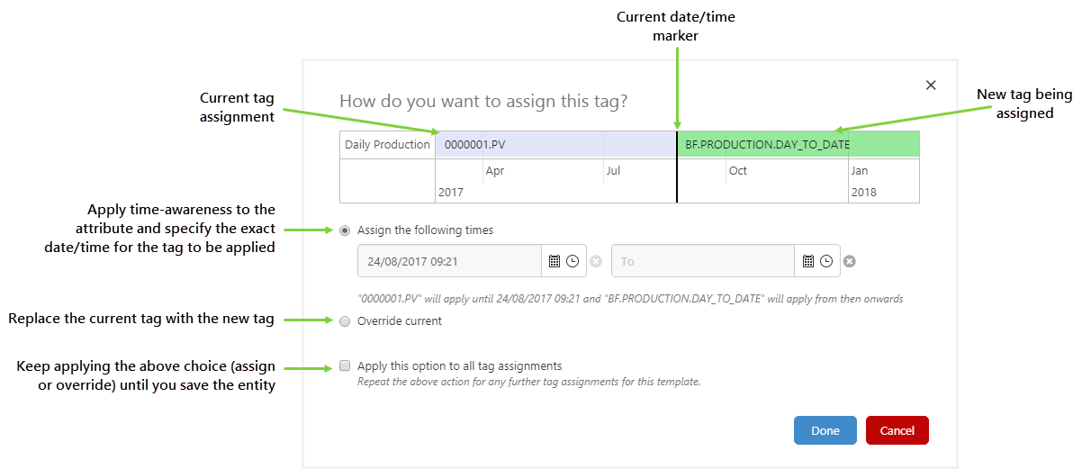This screenshot has height=469, width=1082.
Task: Click the Oct label on the timeline axis
Action: 738,171
